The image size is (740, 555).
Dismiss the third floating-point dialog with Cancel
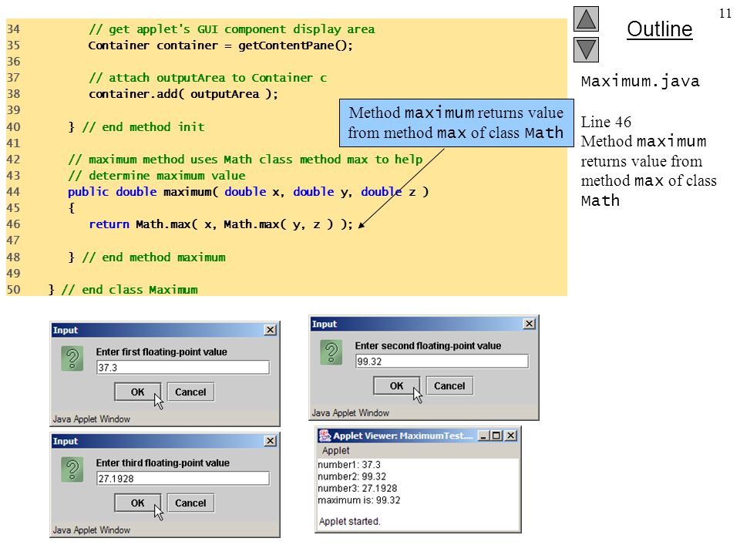click(x=190, y=503)
